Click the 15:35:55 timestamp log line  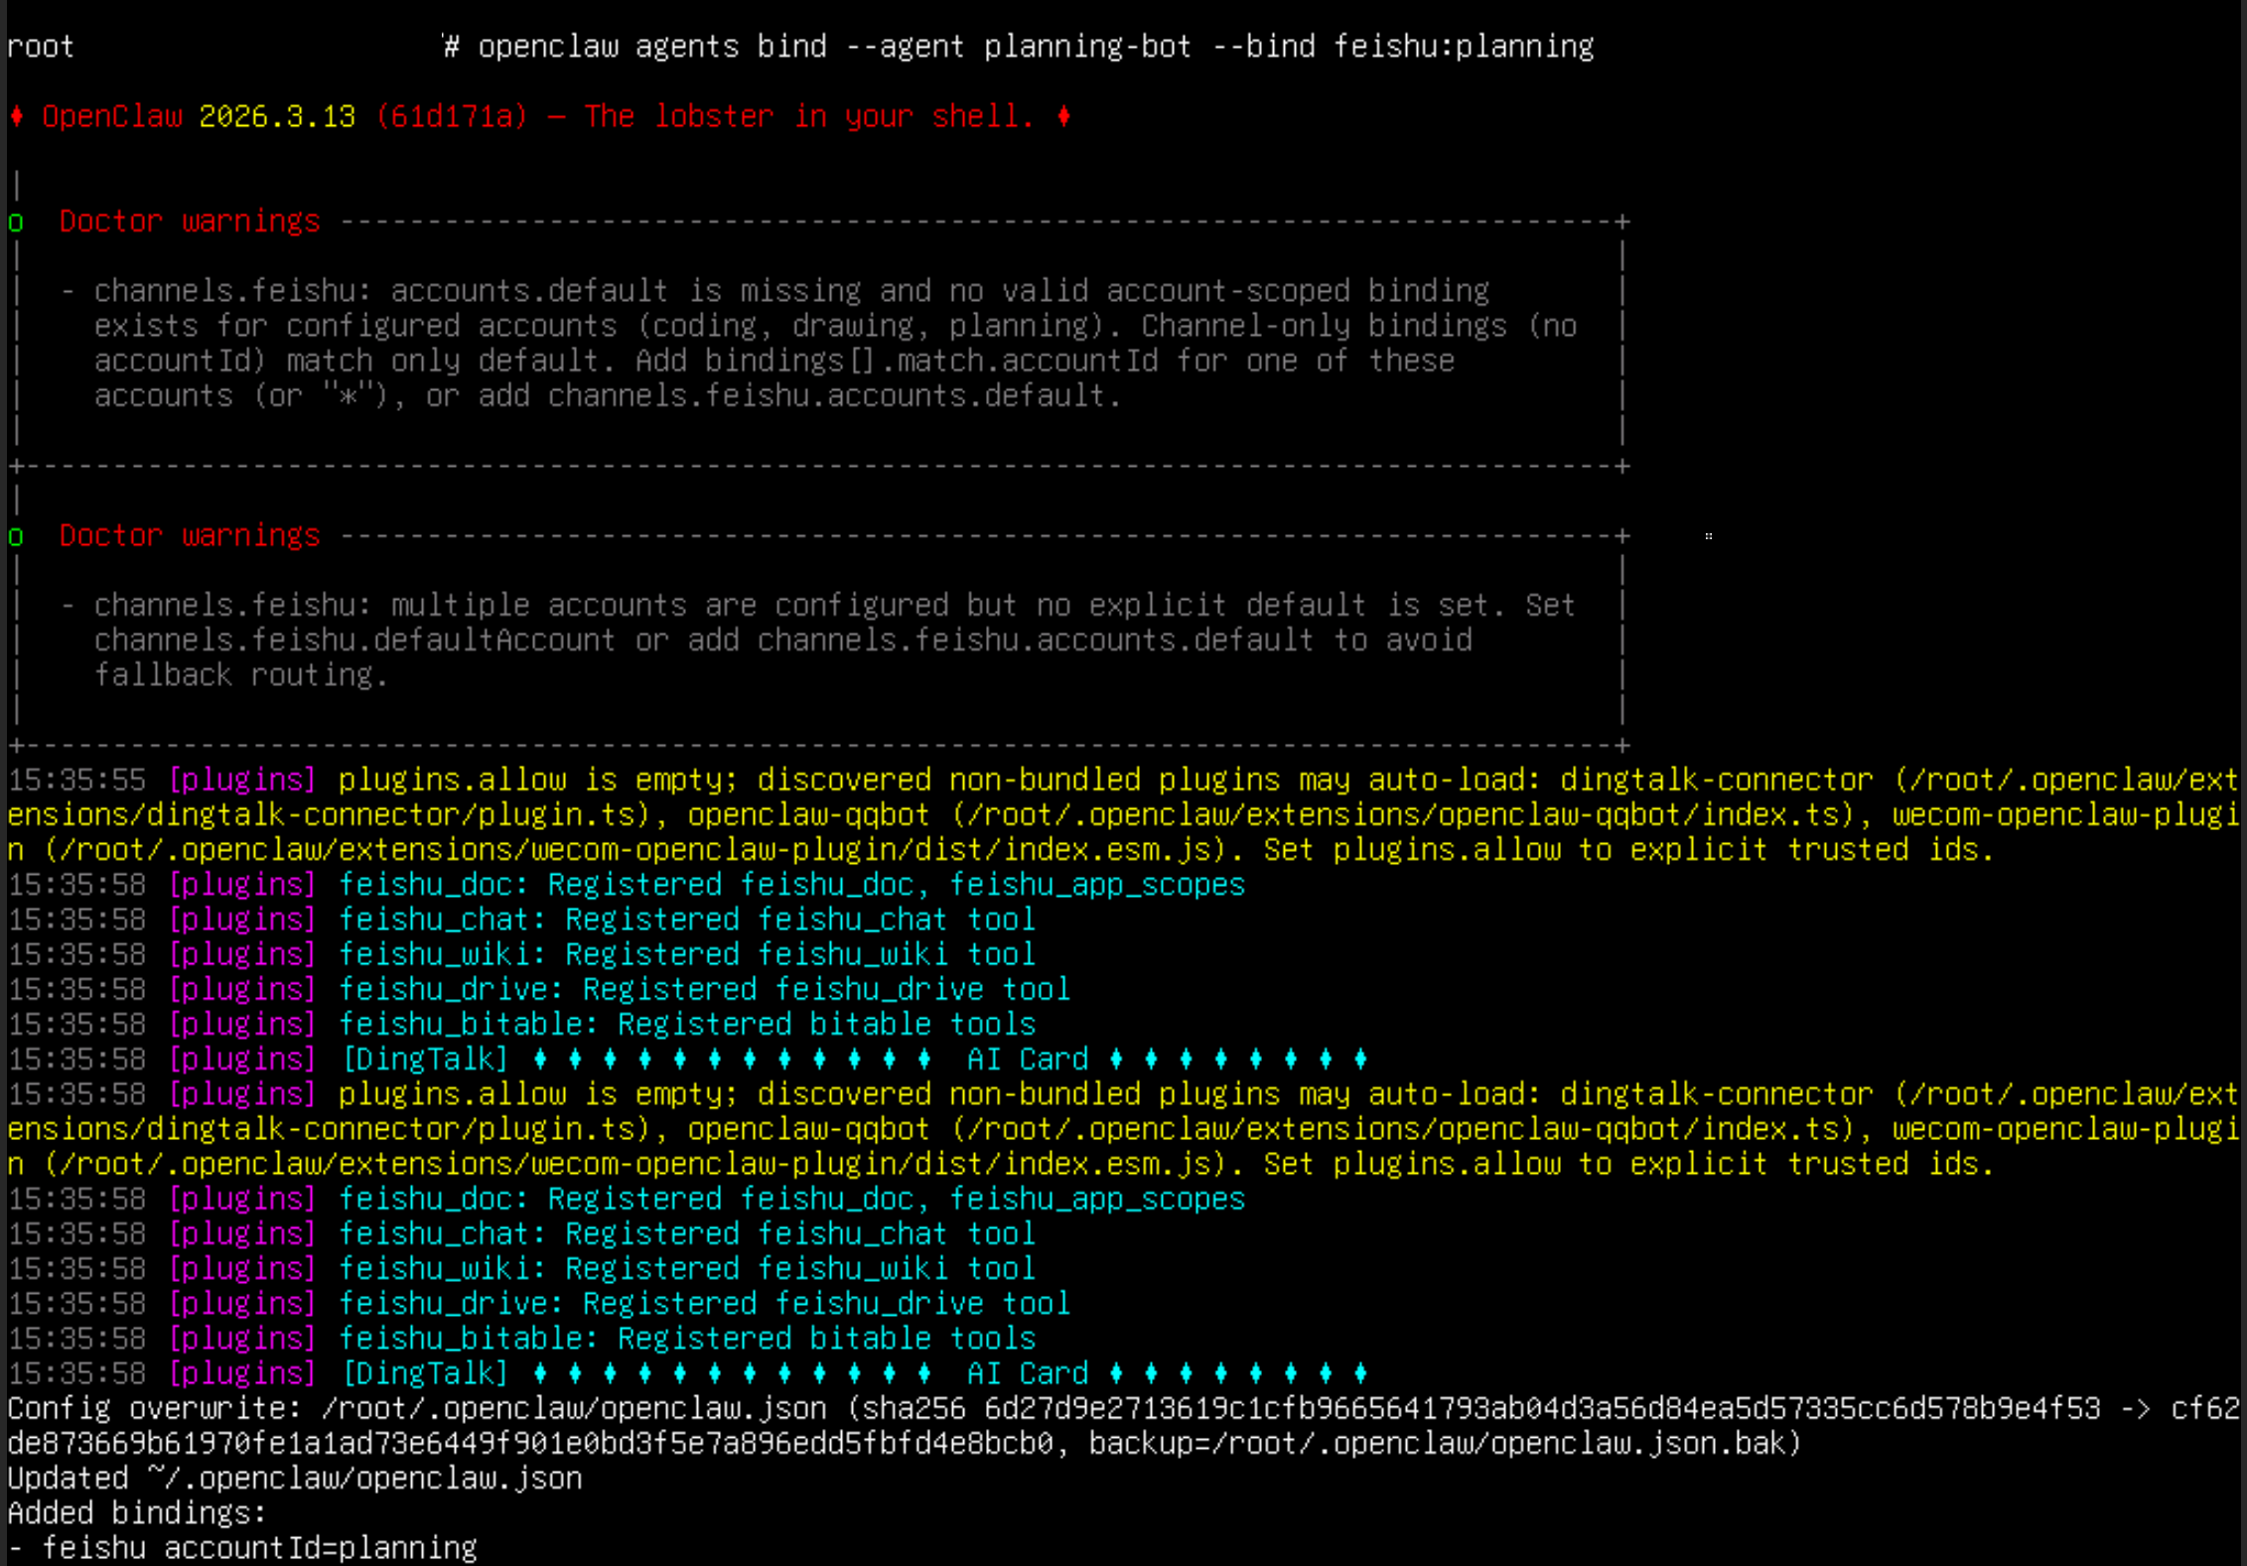pyautogui.click(x=76, y=780)
